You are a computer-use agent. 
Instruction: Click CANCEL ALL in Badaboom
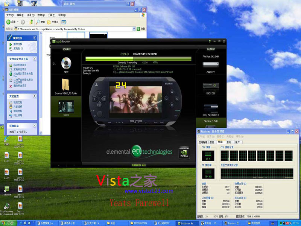(x=138, y=165)
